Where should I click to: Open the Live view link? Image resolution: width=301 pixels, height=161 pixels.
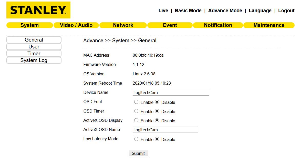[163, 11]
